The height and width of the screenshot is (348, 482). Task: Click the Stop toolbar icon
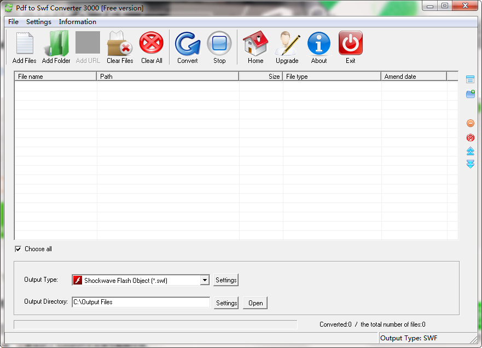coord(219,43)
